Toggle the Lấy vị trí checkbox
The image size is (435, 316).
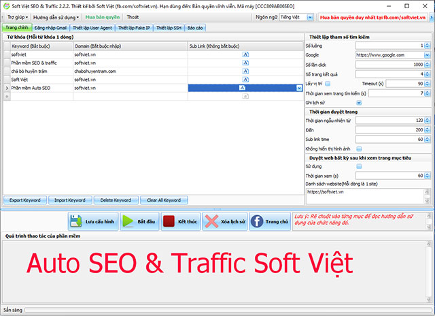(328, 83)
